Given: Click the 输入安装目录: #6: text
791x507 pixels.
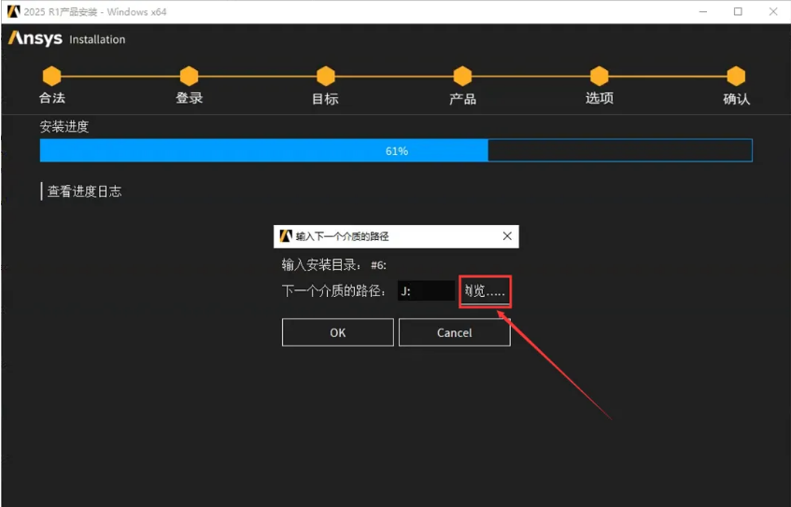Looking at the screenshot, I should [334, 264].
